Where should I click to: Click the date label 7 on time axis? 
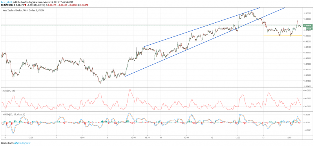(x=56, y=138)
